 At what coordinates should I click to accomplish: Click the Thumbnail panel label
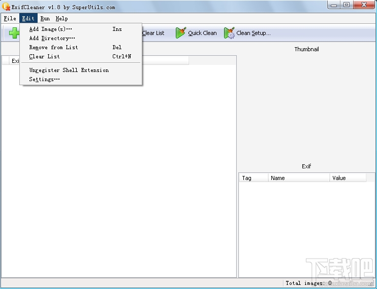[306, 49]
